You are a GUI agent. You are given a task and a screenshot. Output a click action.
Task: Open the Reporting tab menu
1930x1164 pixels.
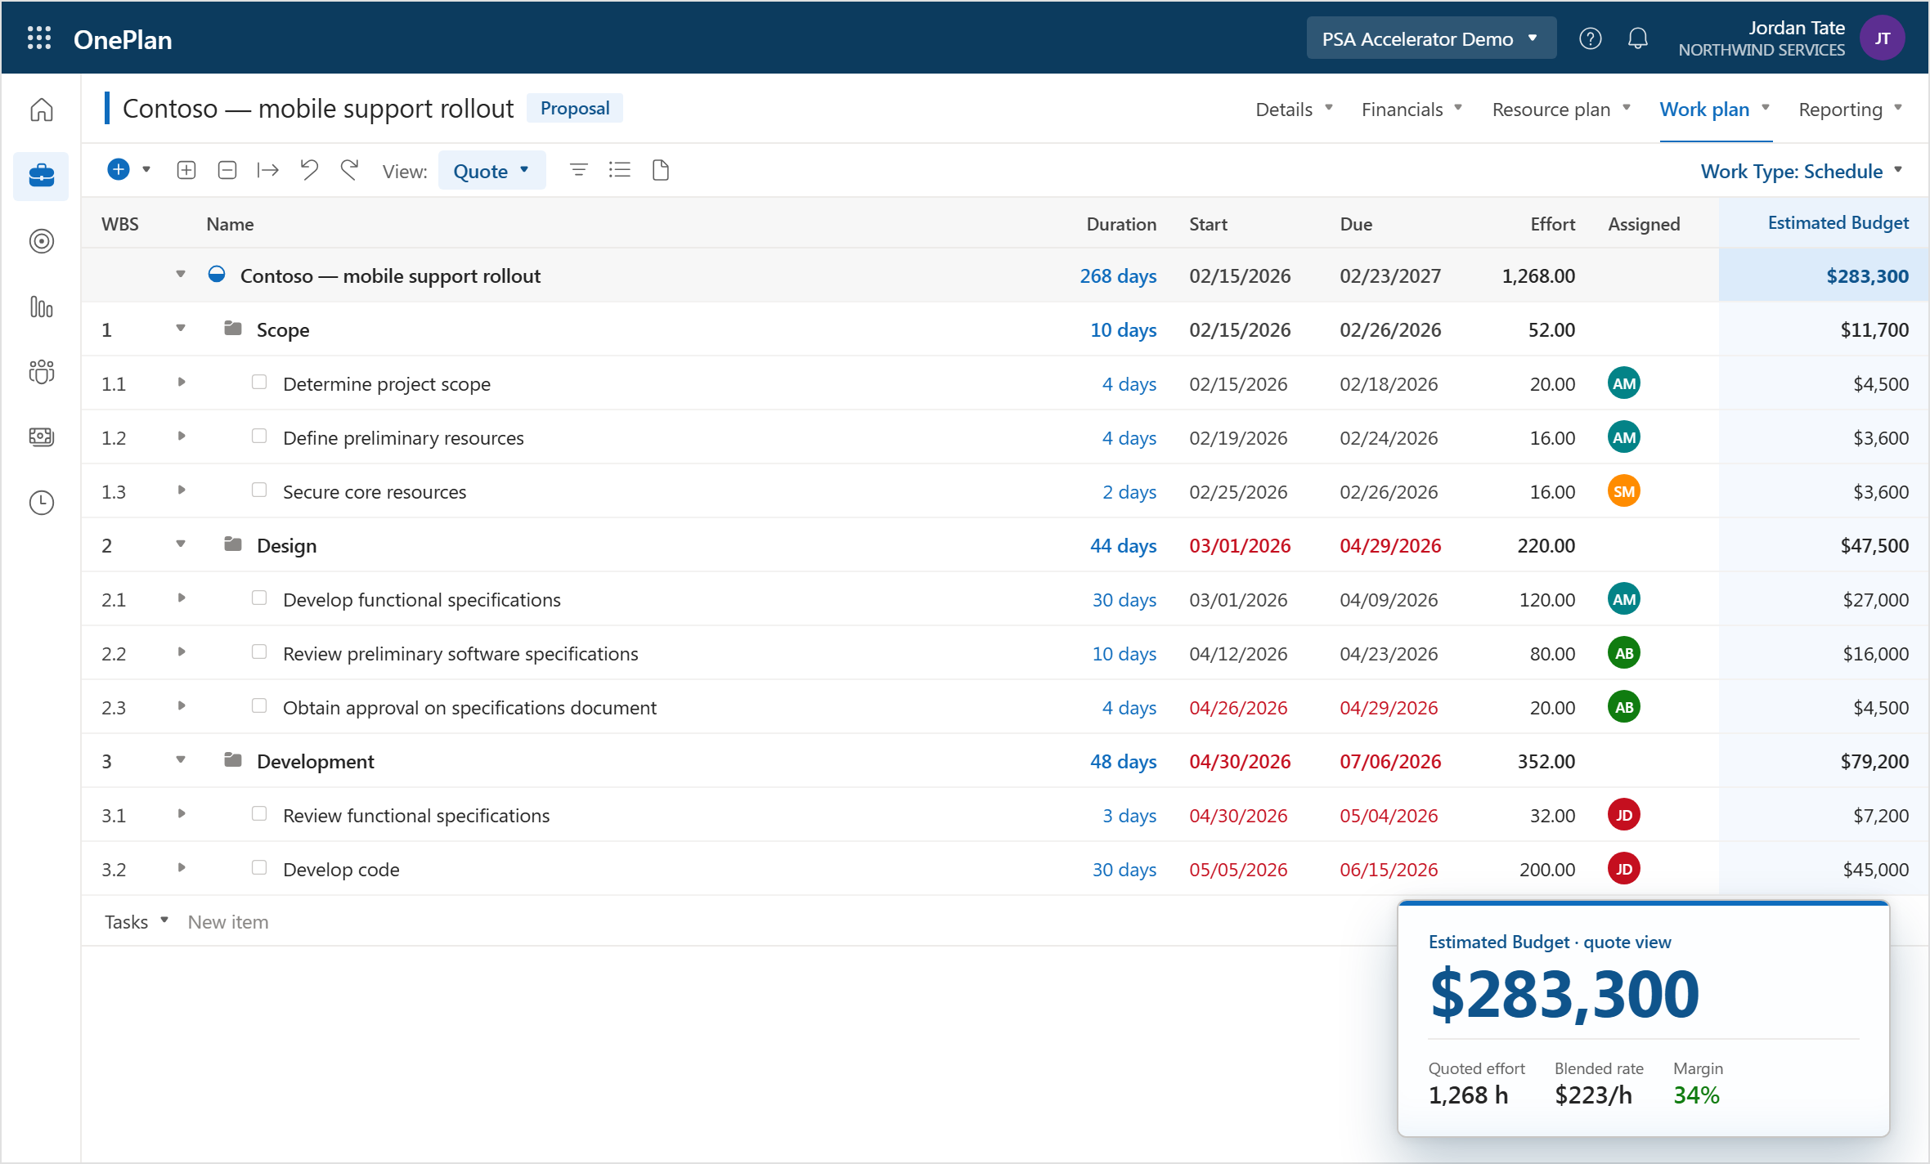[1850, 109]
